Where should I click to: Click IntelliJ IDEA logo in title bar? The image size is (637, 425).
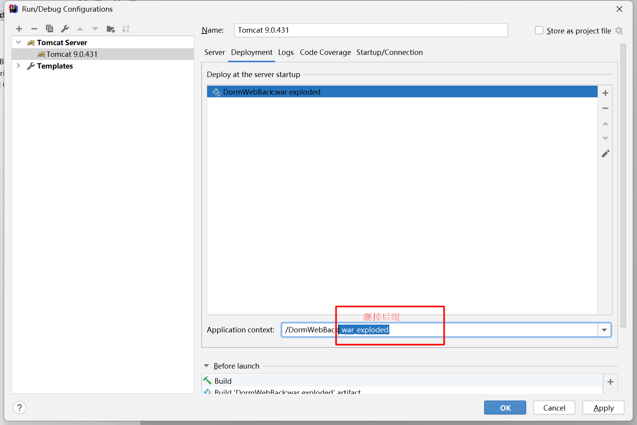click(x=14, y=9)
